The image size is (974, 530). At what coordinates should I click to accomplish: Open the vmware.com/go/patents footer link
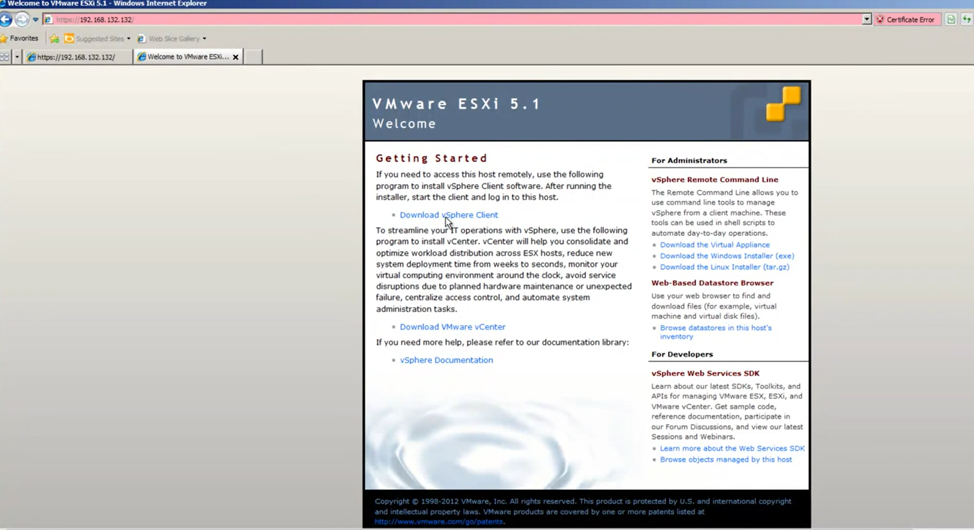point(438,522)
